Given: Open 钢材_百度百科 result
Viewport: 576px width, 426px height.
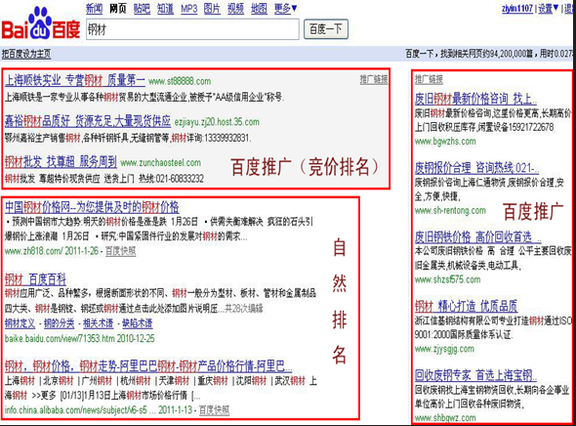Looking at the screenshot, I should click(35, 279).
